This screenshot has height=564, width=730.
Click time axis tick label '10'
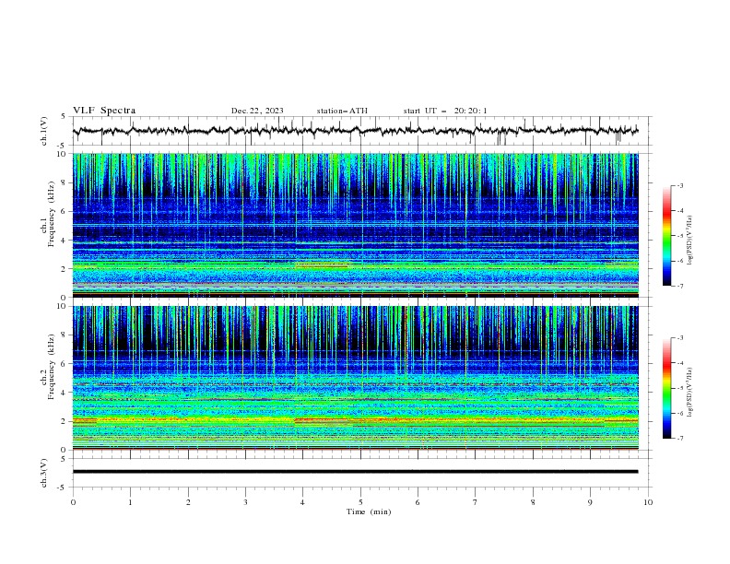(x=648, y=502)
